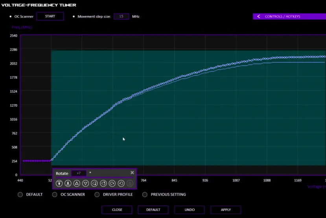Viewport: 326px width, 218px height.
Task: Click the 2032 frequency axis label
Action: pos(13,63)
